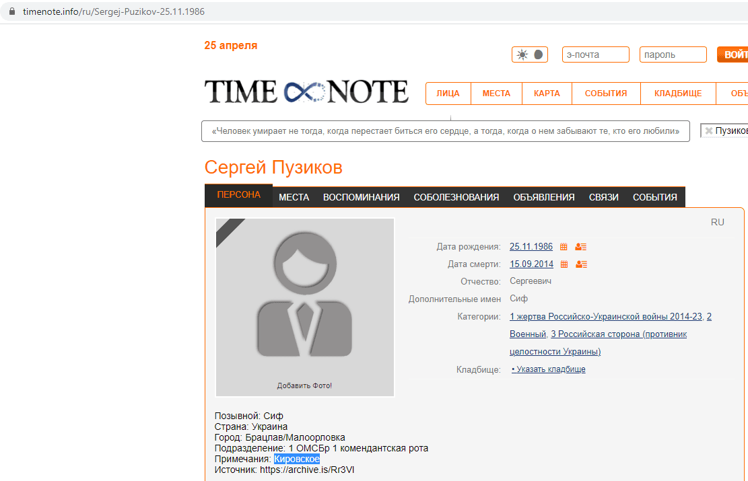Click the э-почта input field
Screen dimensions: 748x481
coord(595,55)
